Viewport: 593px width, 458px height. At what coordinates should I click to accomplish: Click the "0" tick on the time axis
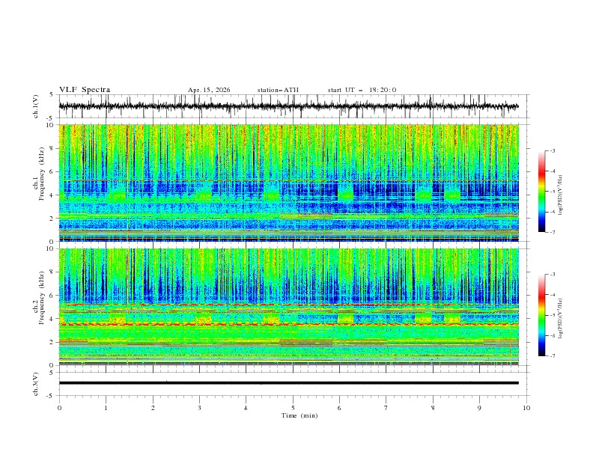click(x=59, y=408)
